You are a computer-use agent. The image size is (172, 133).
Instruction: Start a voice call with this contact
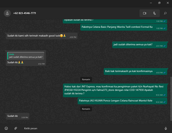154,13
